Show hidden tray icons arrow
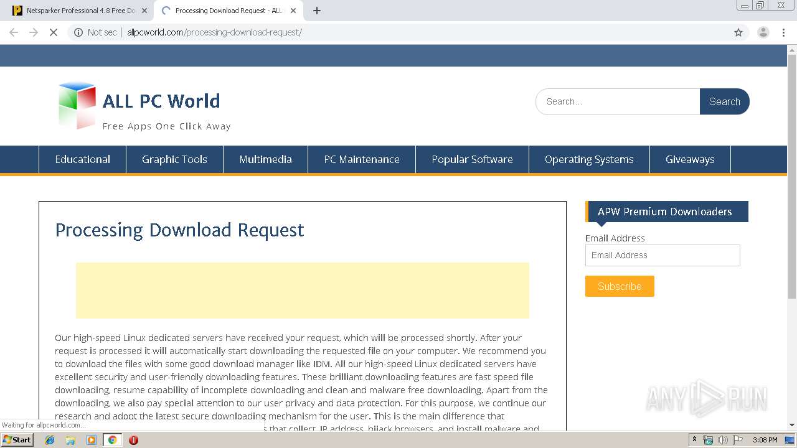This screenshot has width=797, height=448. (694, 440)
